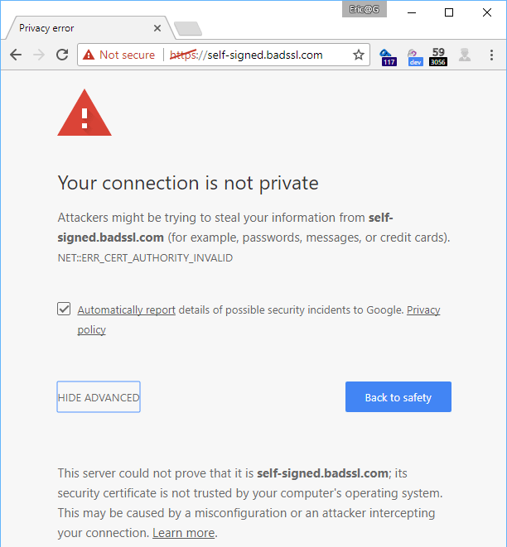507x547 pixels.
Task: Open the Chrome three-dot menu
Action: click(491, 55)
